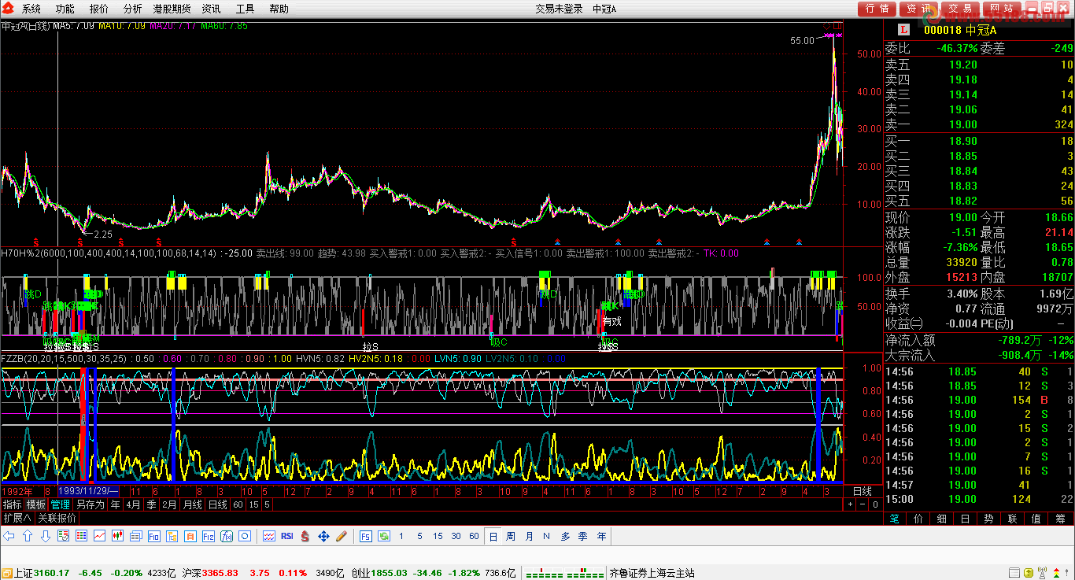Click the orange document icon in toolbar
Image resolution: width=1075 pixels, height=580 pixels.
pos(190,536)
